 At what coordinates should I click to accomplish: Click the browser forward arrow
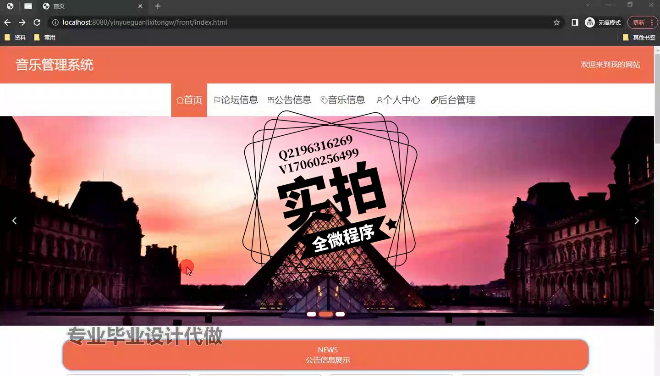22,22
